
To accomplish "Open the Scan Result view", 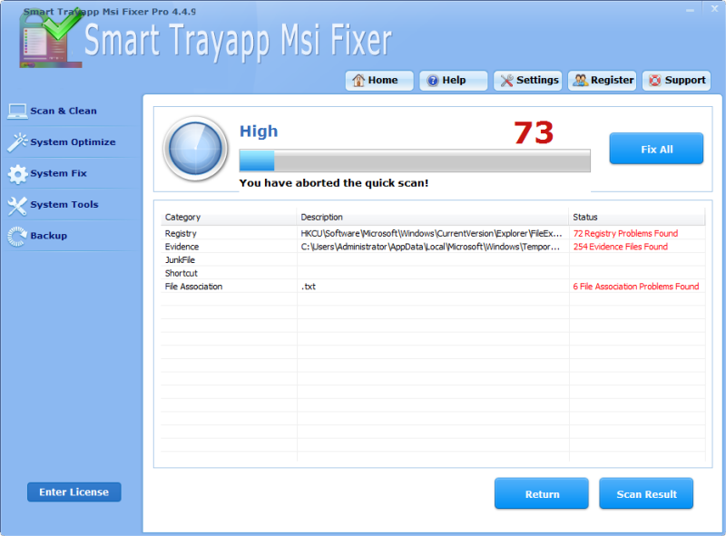I will 646,493.
